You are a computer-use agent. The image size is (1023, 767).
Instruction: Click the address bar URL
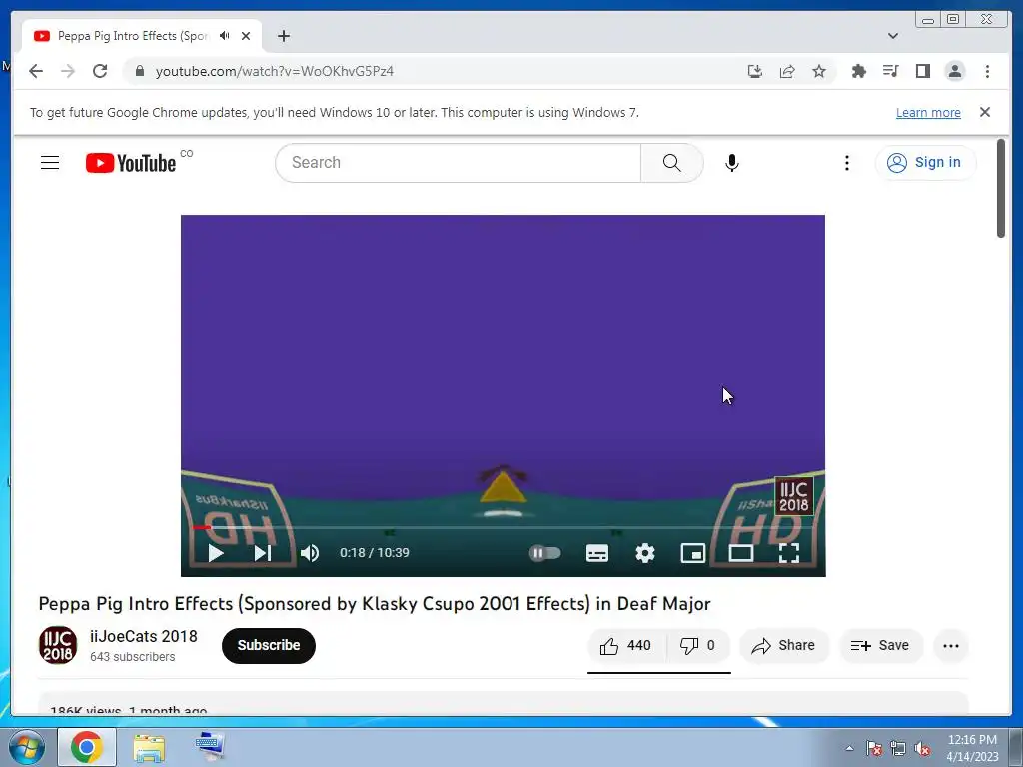275,71
